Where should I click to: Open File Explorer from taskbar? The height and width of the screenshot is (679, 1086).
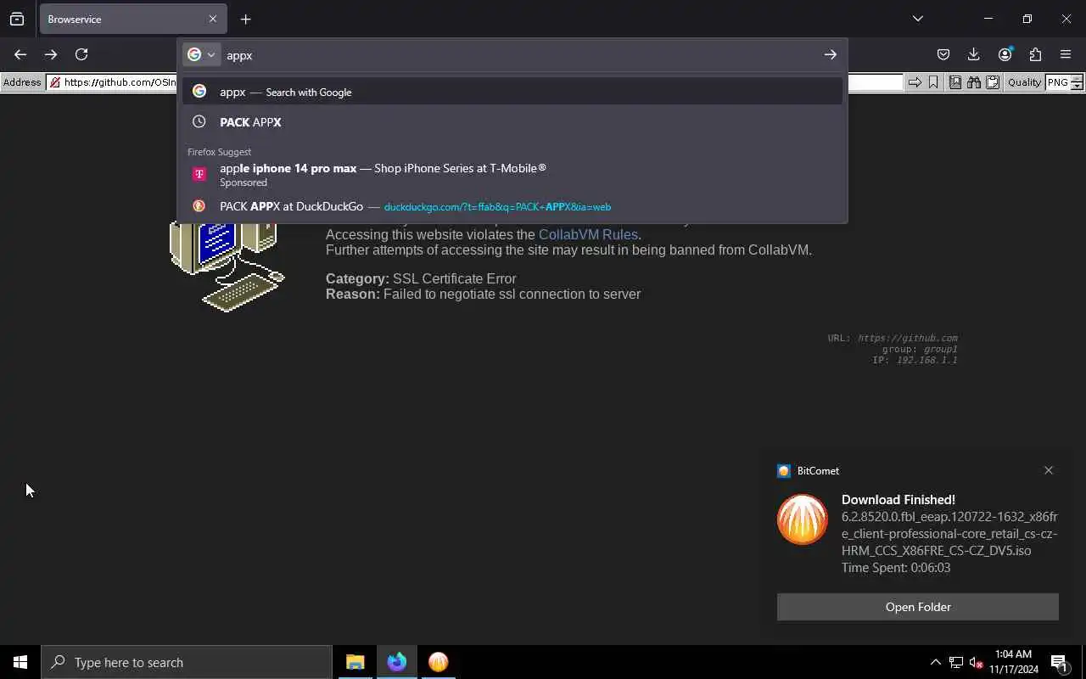(355, 662)
